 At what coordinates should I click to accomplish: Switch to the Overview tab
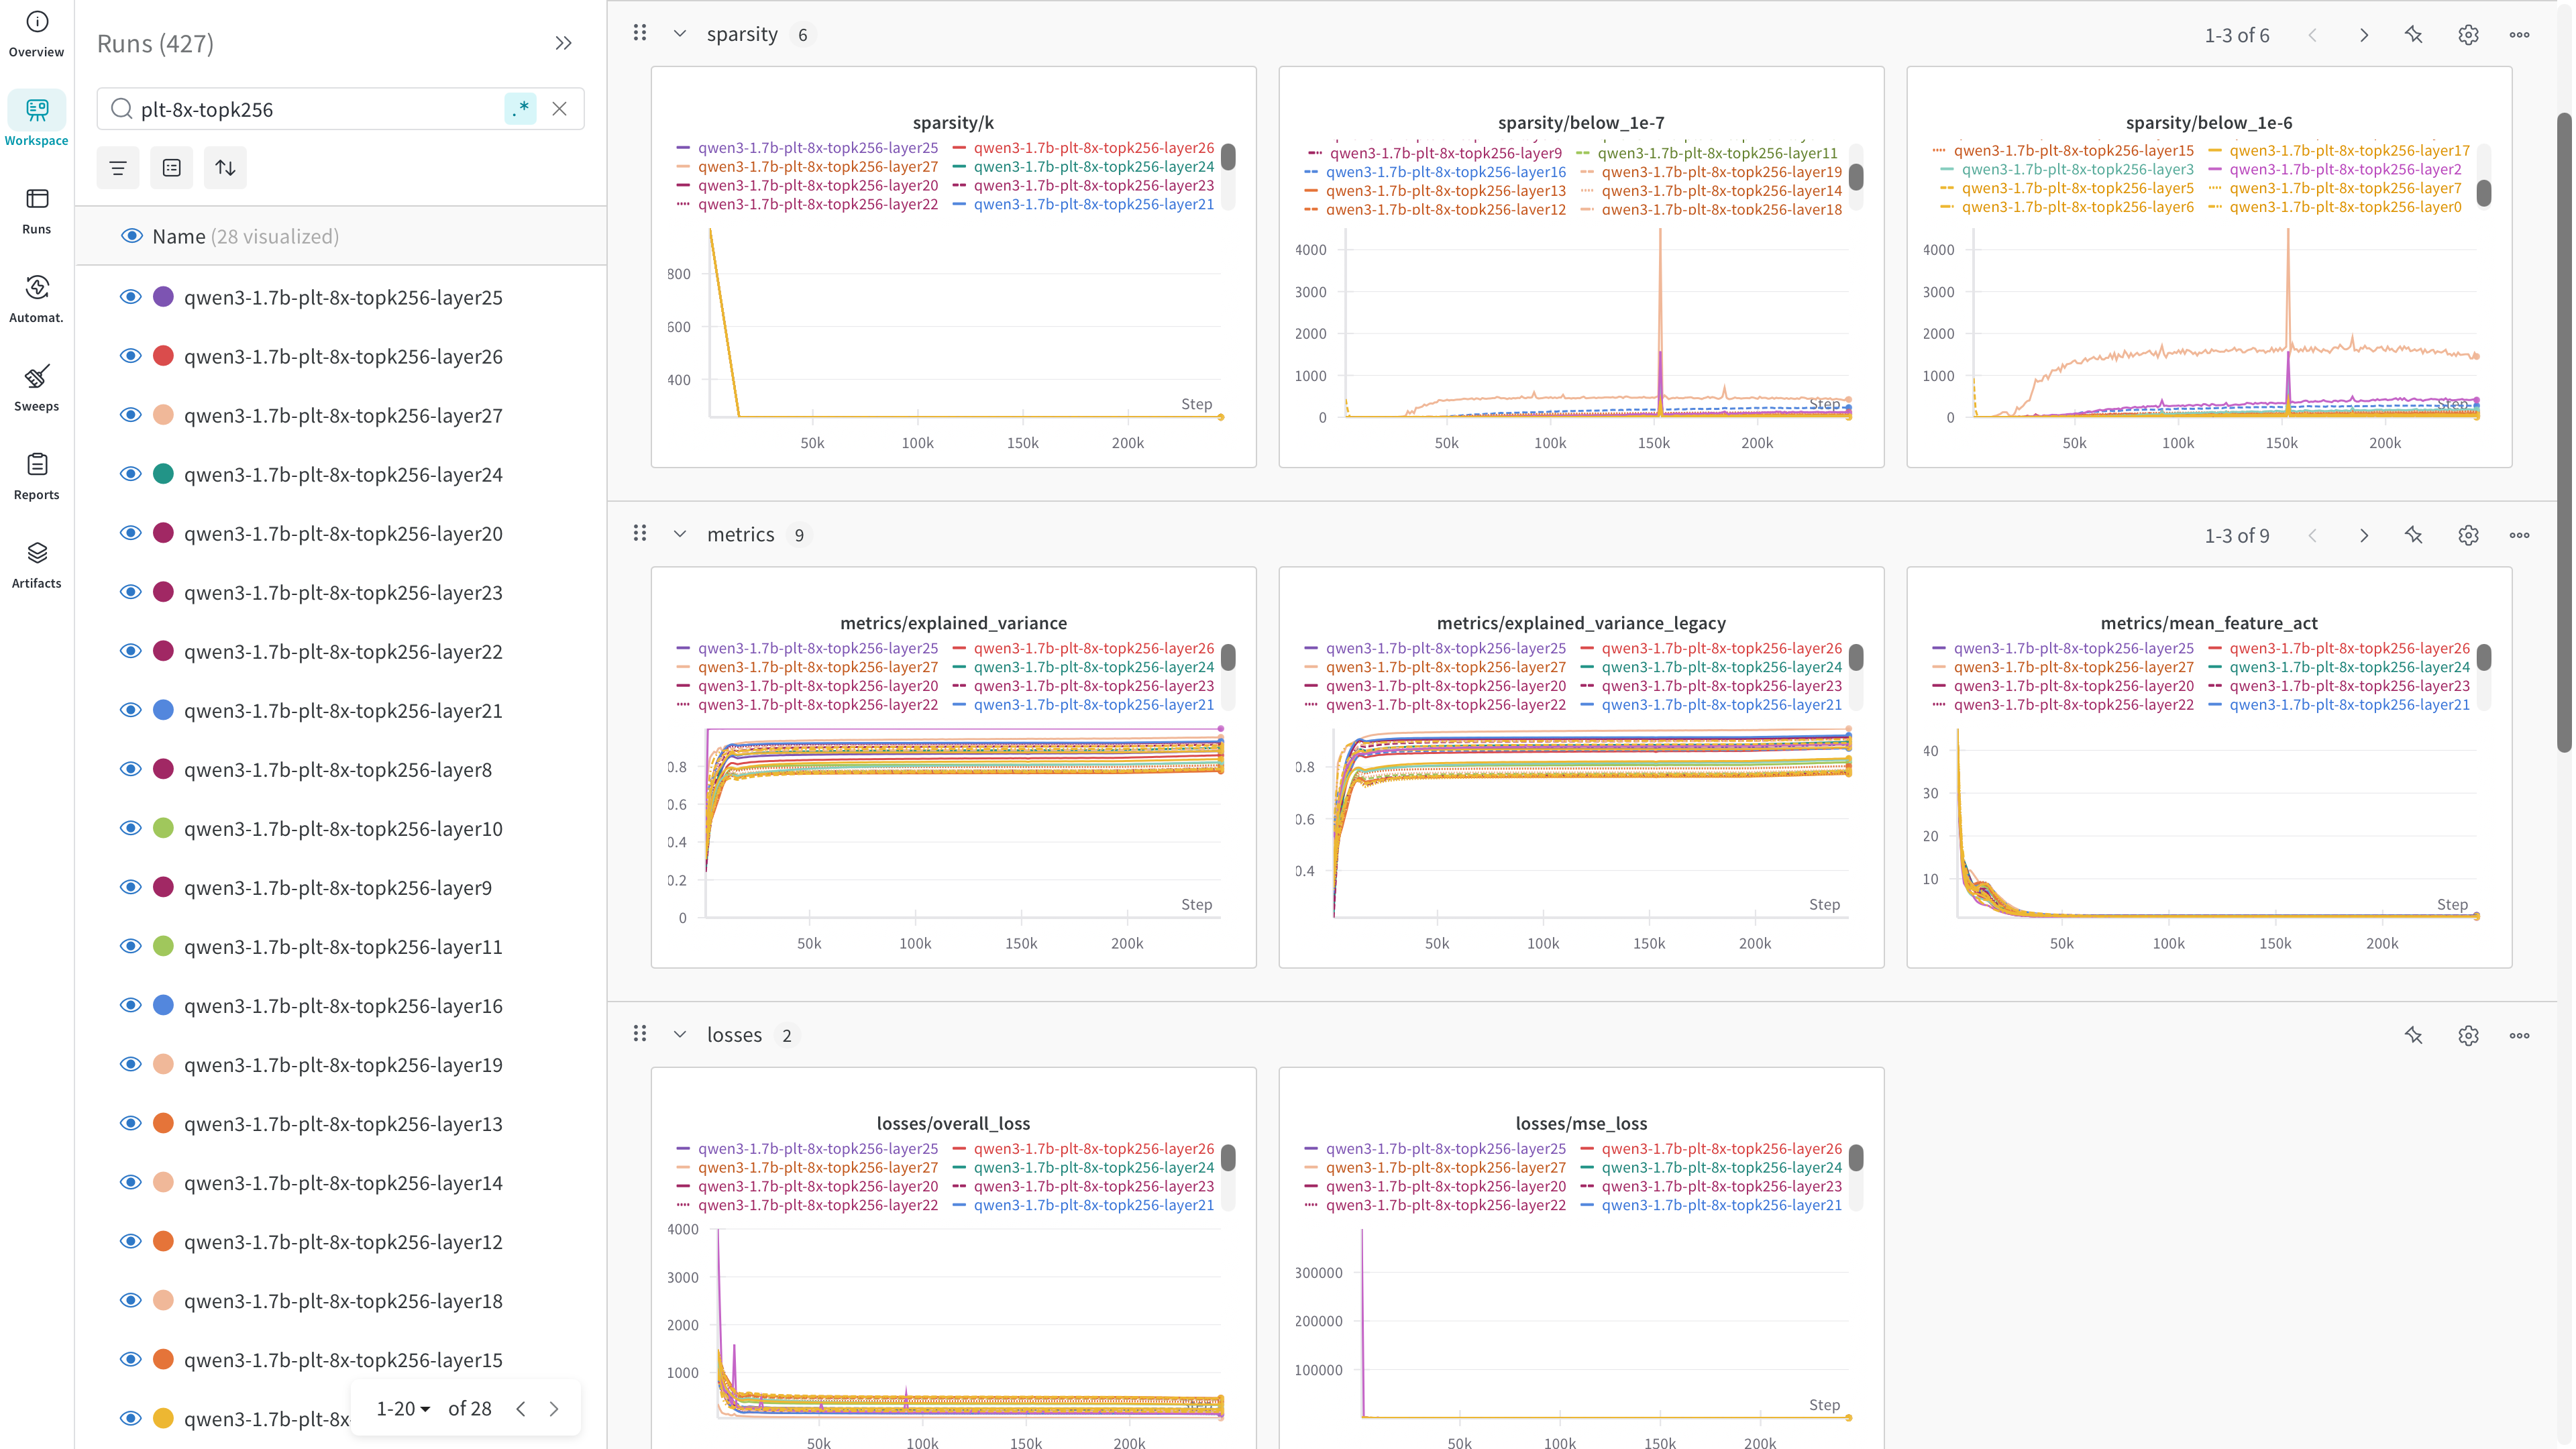coord(37,32)
